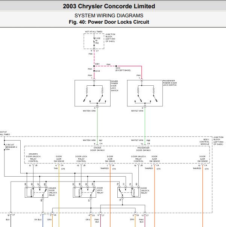Image resolution: width=226 pixels, height=227 pixels.
Task: Click the light green wire from passenger switch
Action: tap(145, 126)
